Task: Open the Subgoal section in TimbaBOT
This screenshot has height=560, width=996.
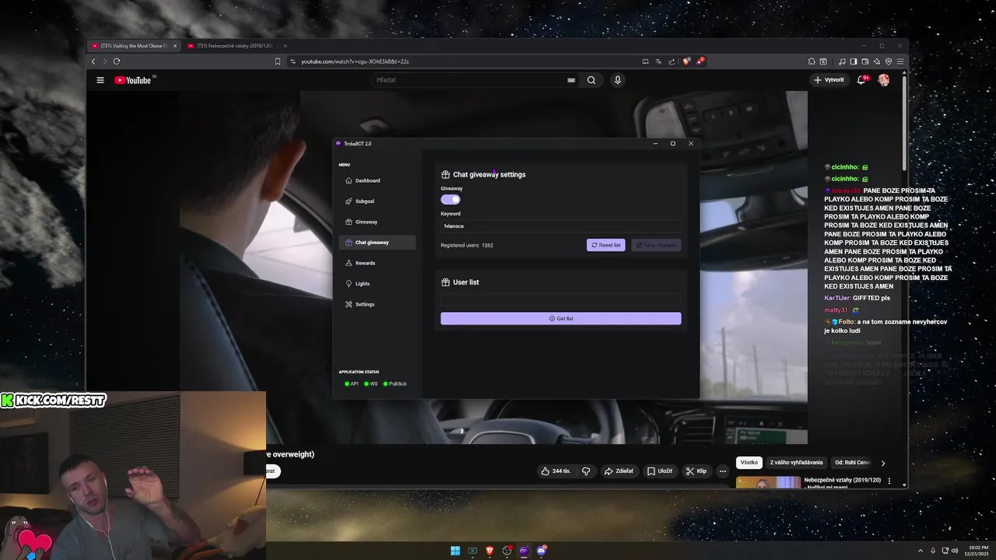Action: click(x=377, y=201)
